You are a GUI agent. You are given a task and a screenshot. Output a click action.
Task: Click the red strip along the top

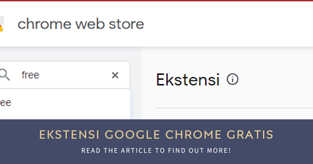click(156, 1)
